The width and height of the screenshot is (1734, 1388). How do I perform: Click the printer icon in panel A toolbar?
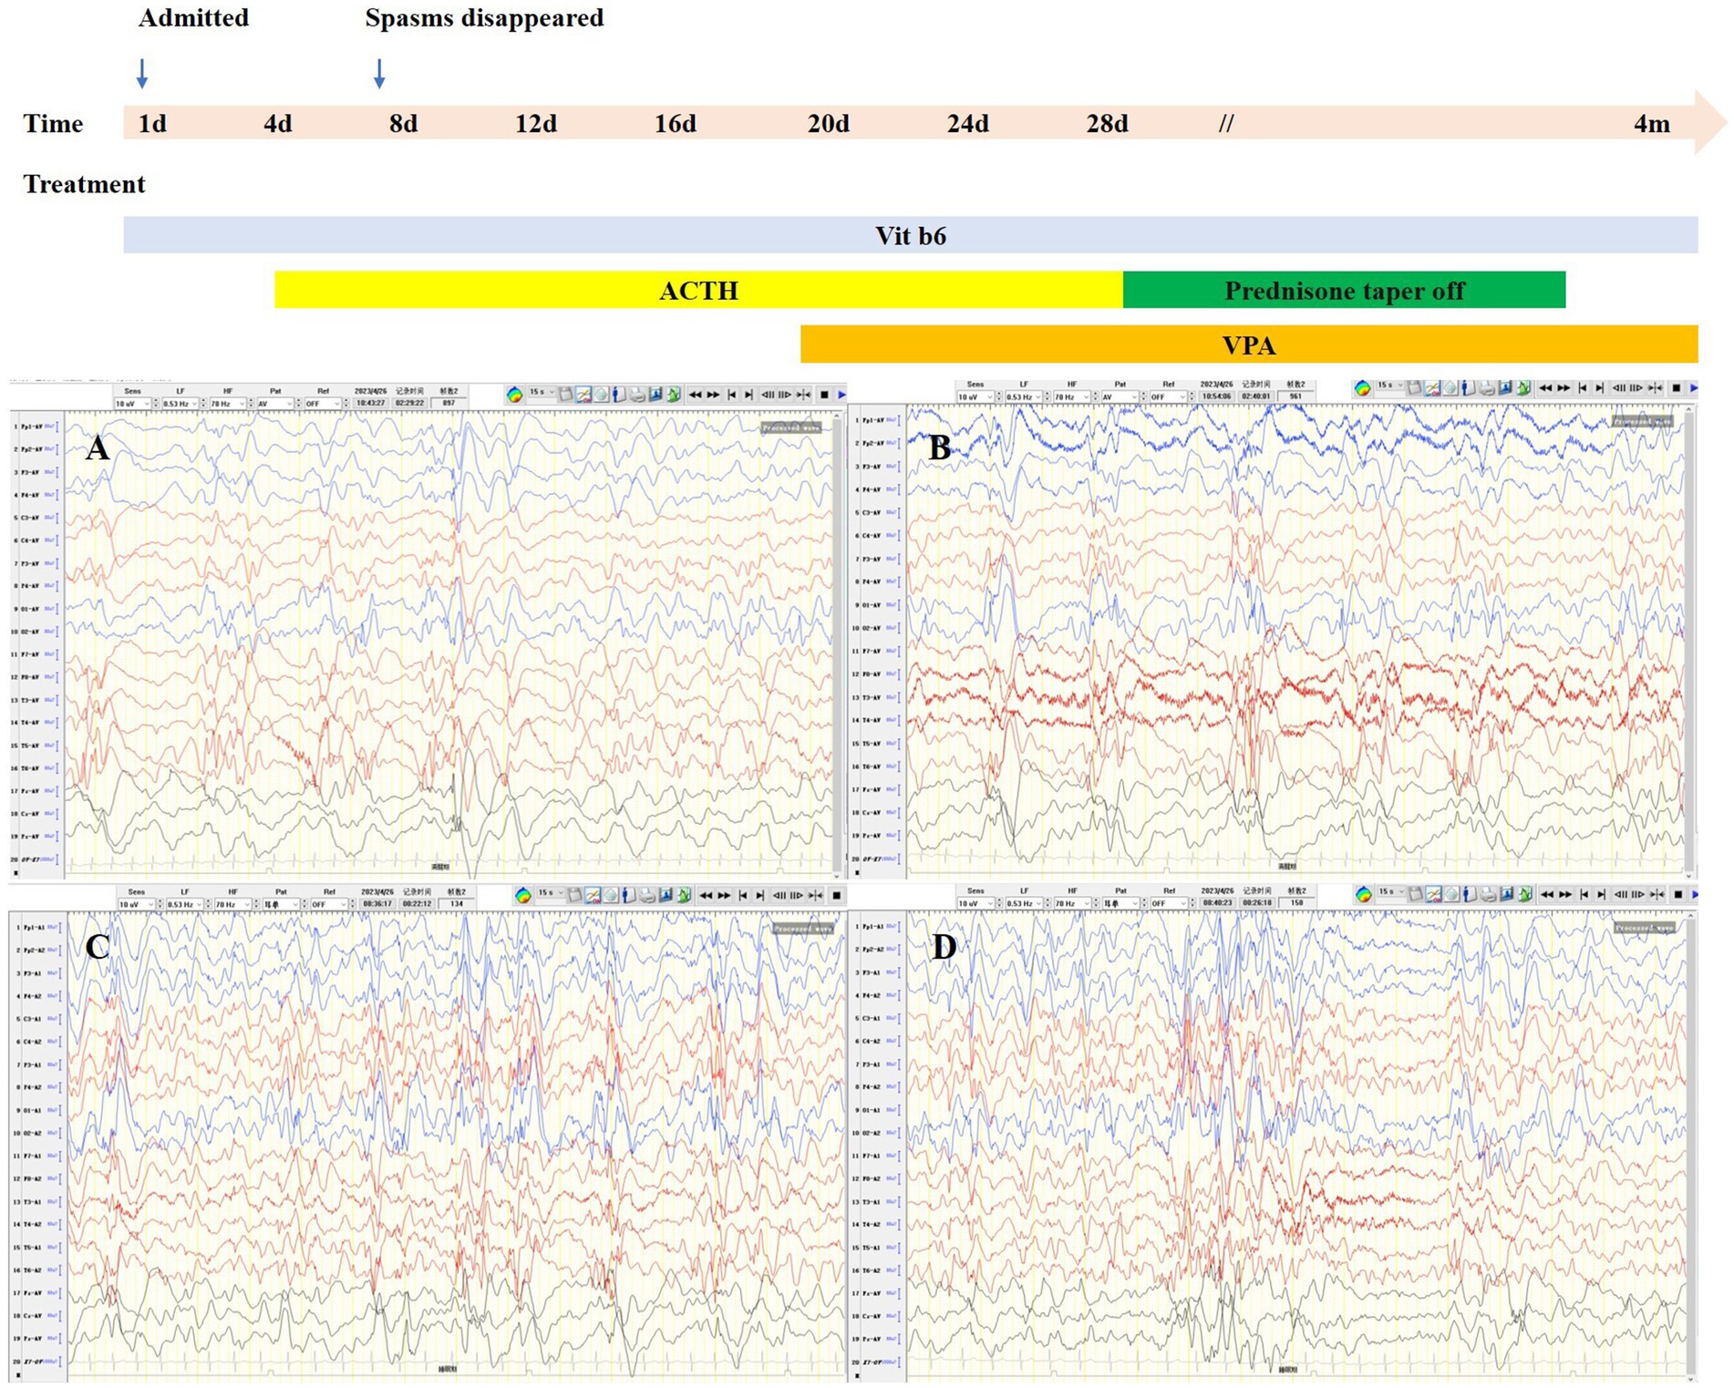click(x=636, y=395)
